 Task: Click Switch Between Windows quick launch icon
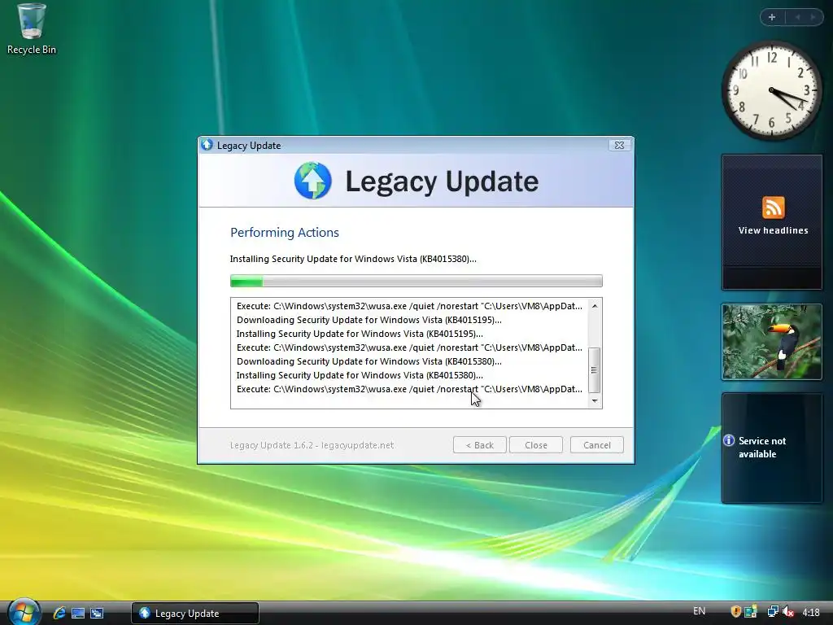[x=97, y=613]
